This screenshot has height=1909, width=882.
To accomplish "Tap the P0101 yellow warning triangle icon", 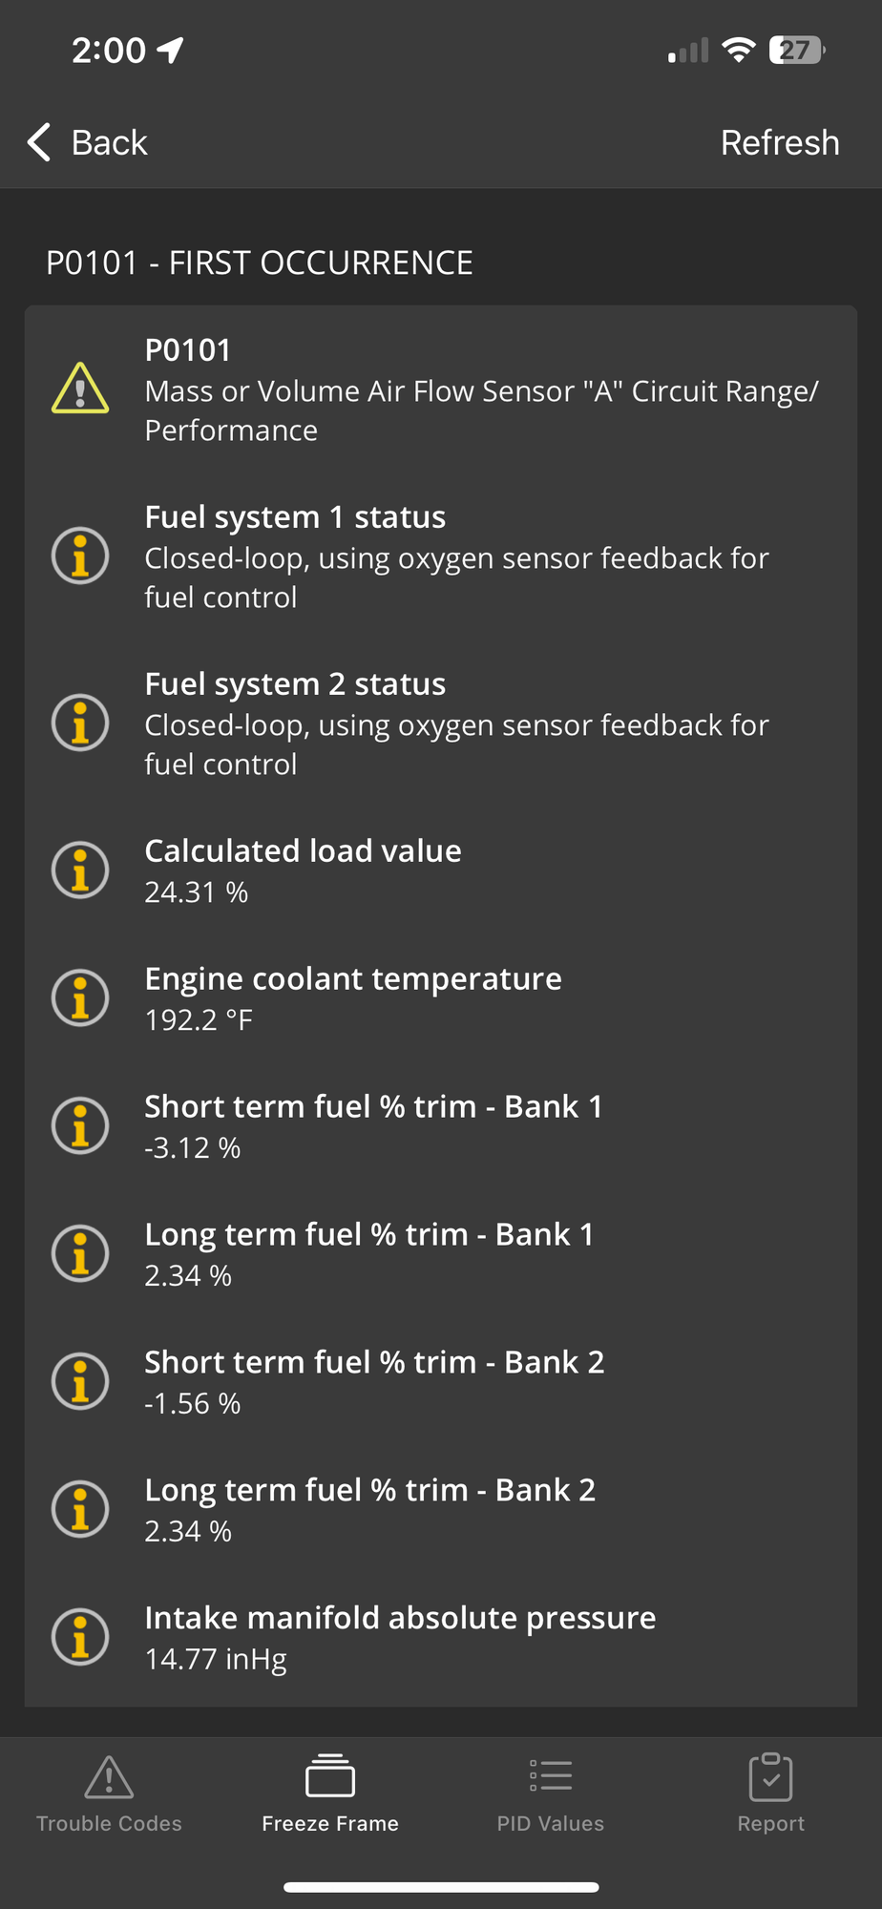I will [80, 389].
